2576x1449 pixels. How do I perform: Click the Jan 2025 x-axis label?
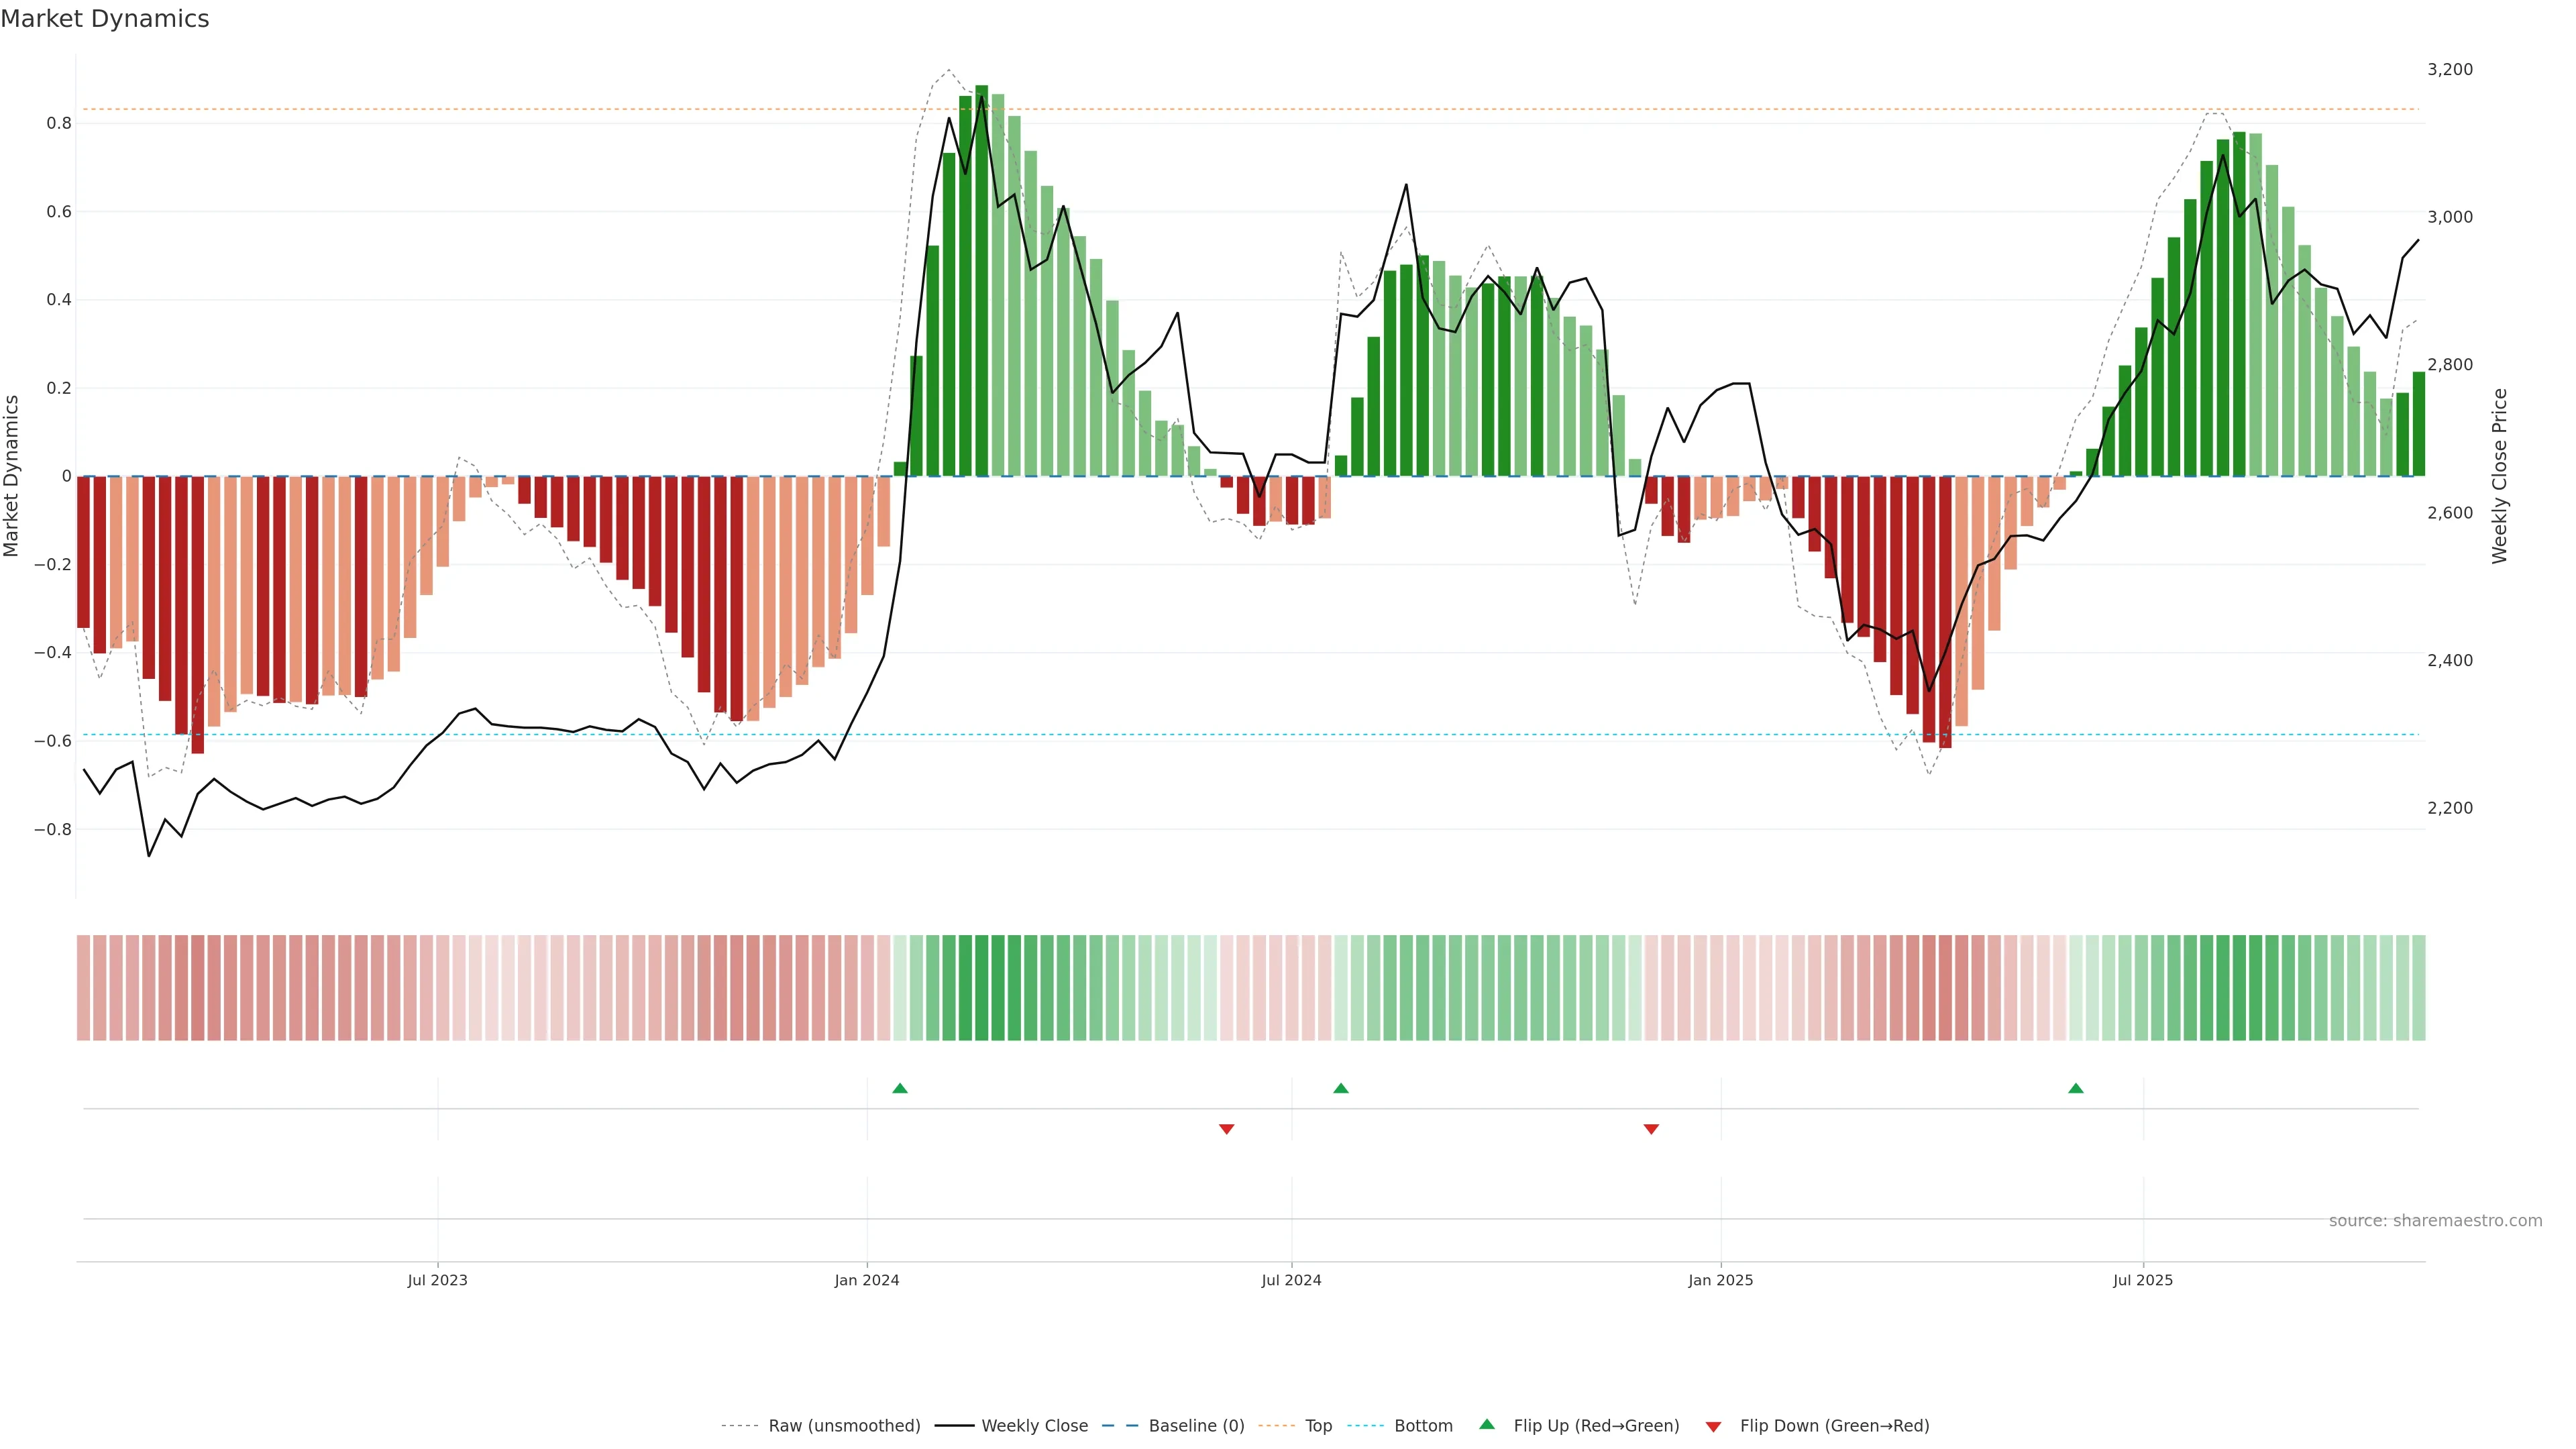(1720, 1280)
